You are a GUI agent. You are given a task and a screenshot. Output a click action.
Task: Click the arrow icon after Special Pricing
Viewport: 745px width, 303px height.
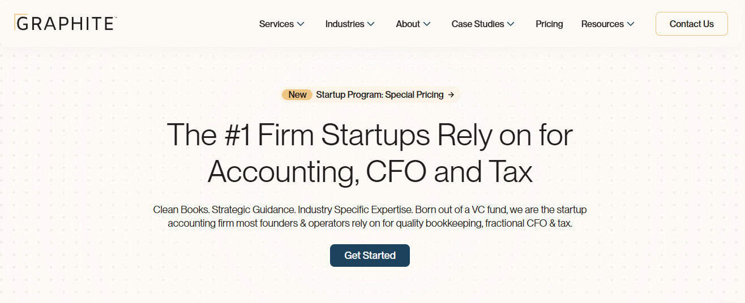click(x=451, y=95)
